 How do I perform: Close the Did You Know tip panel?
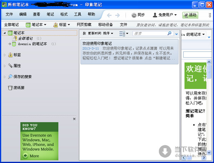click(x=74, y=119)
